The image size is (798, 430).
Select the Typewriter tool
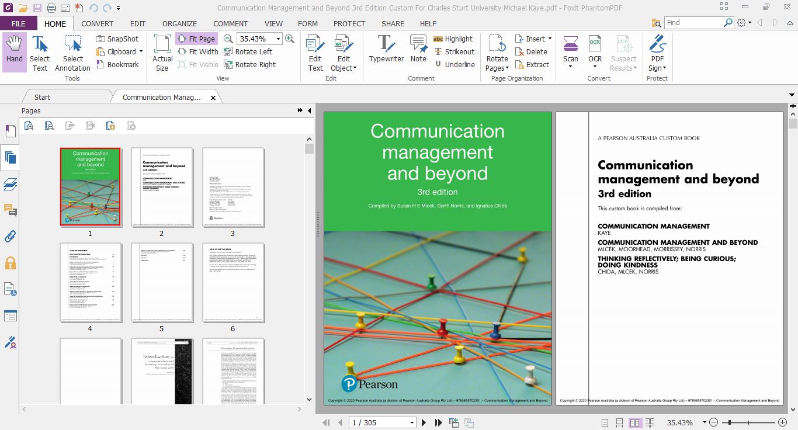click(x=386, y=48)
